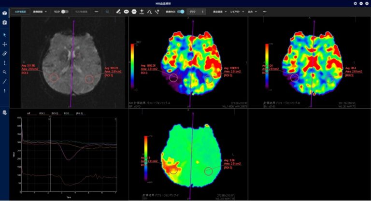Toggle the 画像ROI switch off
Image resolution: width=371 pixels, height=201 pixels.
click(x=181, y=11)
